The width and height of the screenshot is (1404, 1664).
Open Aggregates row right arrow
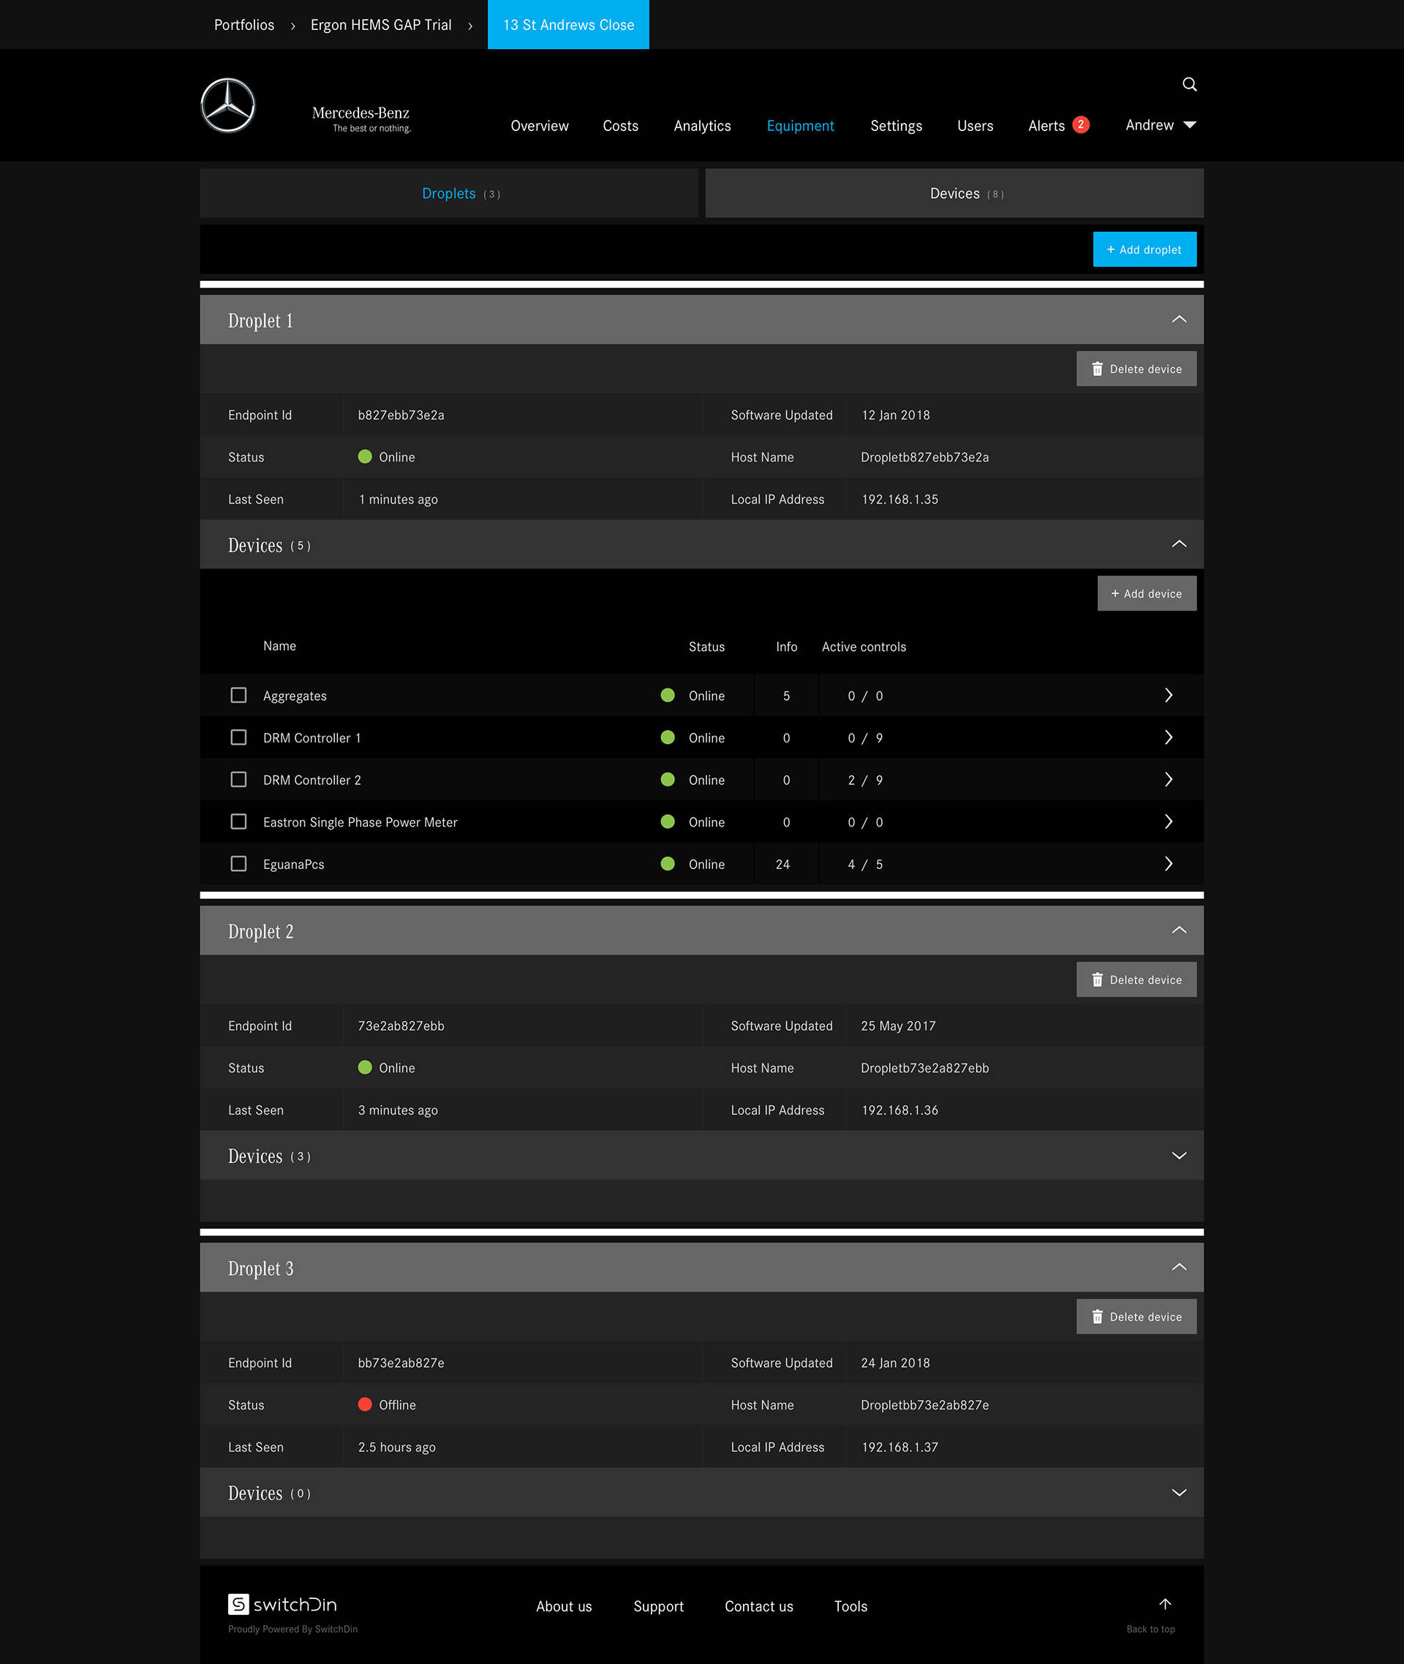(x=1168, y=695)
